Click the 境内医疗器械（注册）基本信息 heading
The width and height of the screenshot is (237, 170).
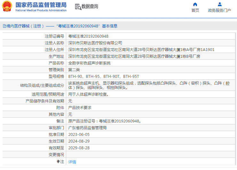click(x=62, y=26)
